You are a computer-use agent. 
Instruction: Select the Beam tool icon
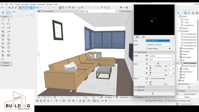3,24
